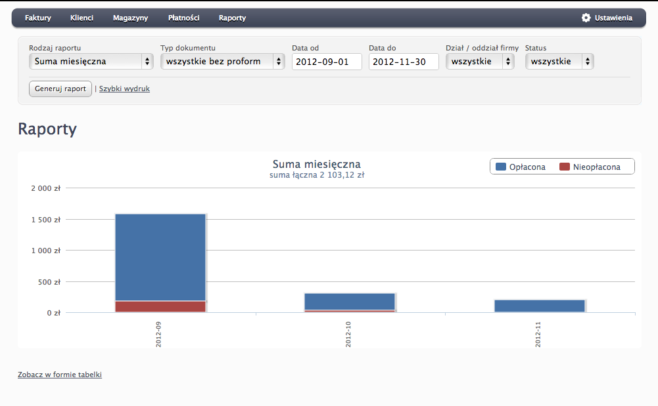
Task: Click the Data od date field
Action: 327,62
